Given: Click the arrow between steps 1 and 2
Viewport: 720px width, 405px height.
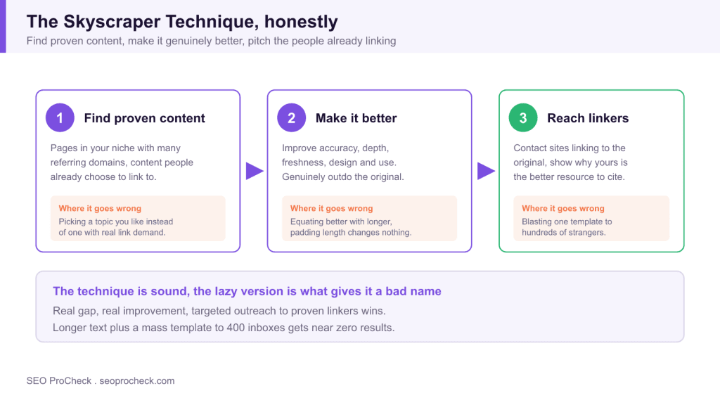Looking at the screenshot, I should tap(255, 171).
